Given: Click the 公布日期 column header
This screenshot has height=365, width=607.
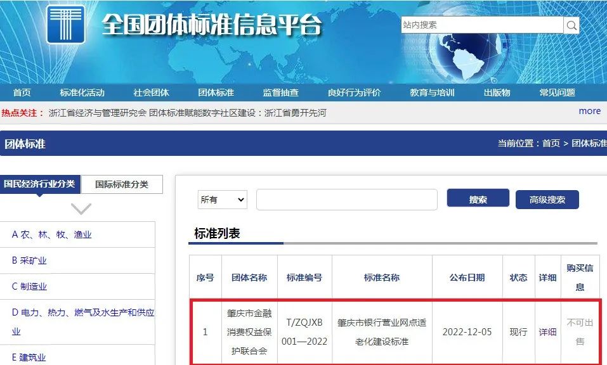Looking at the screenshot, I should (x=467, y=278).
